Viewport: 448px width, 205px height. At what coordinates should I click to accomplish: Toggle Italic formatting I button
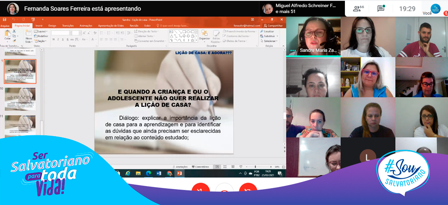(58, 39)
